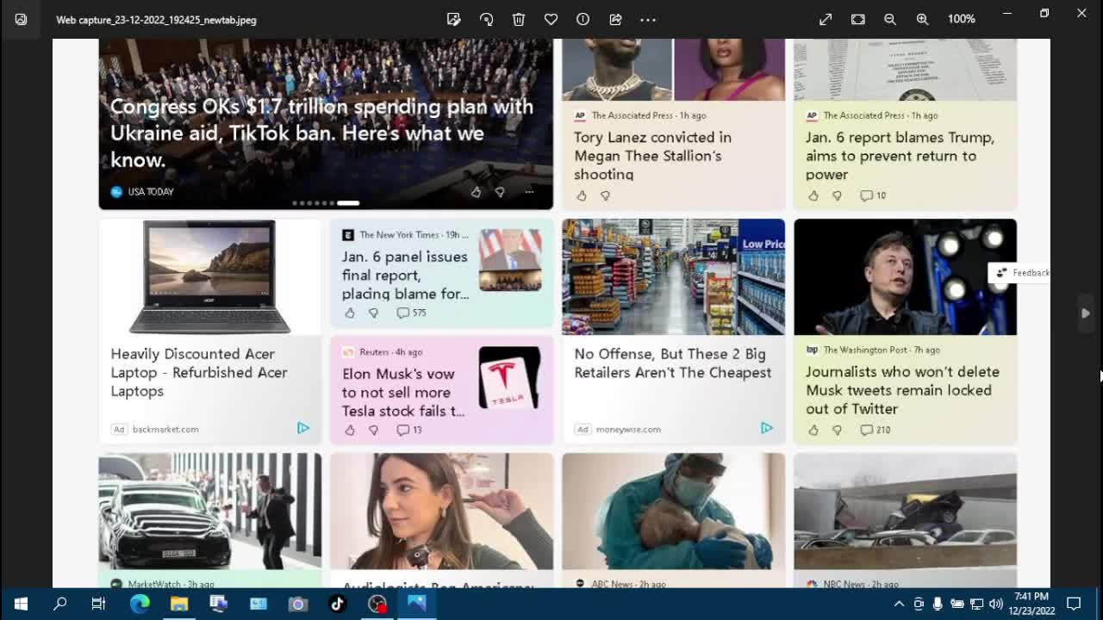Switch to the screen recorder taskbar app

coord(377,604)
